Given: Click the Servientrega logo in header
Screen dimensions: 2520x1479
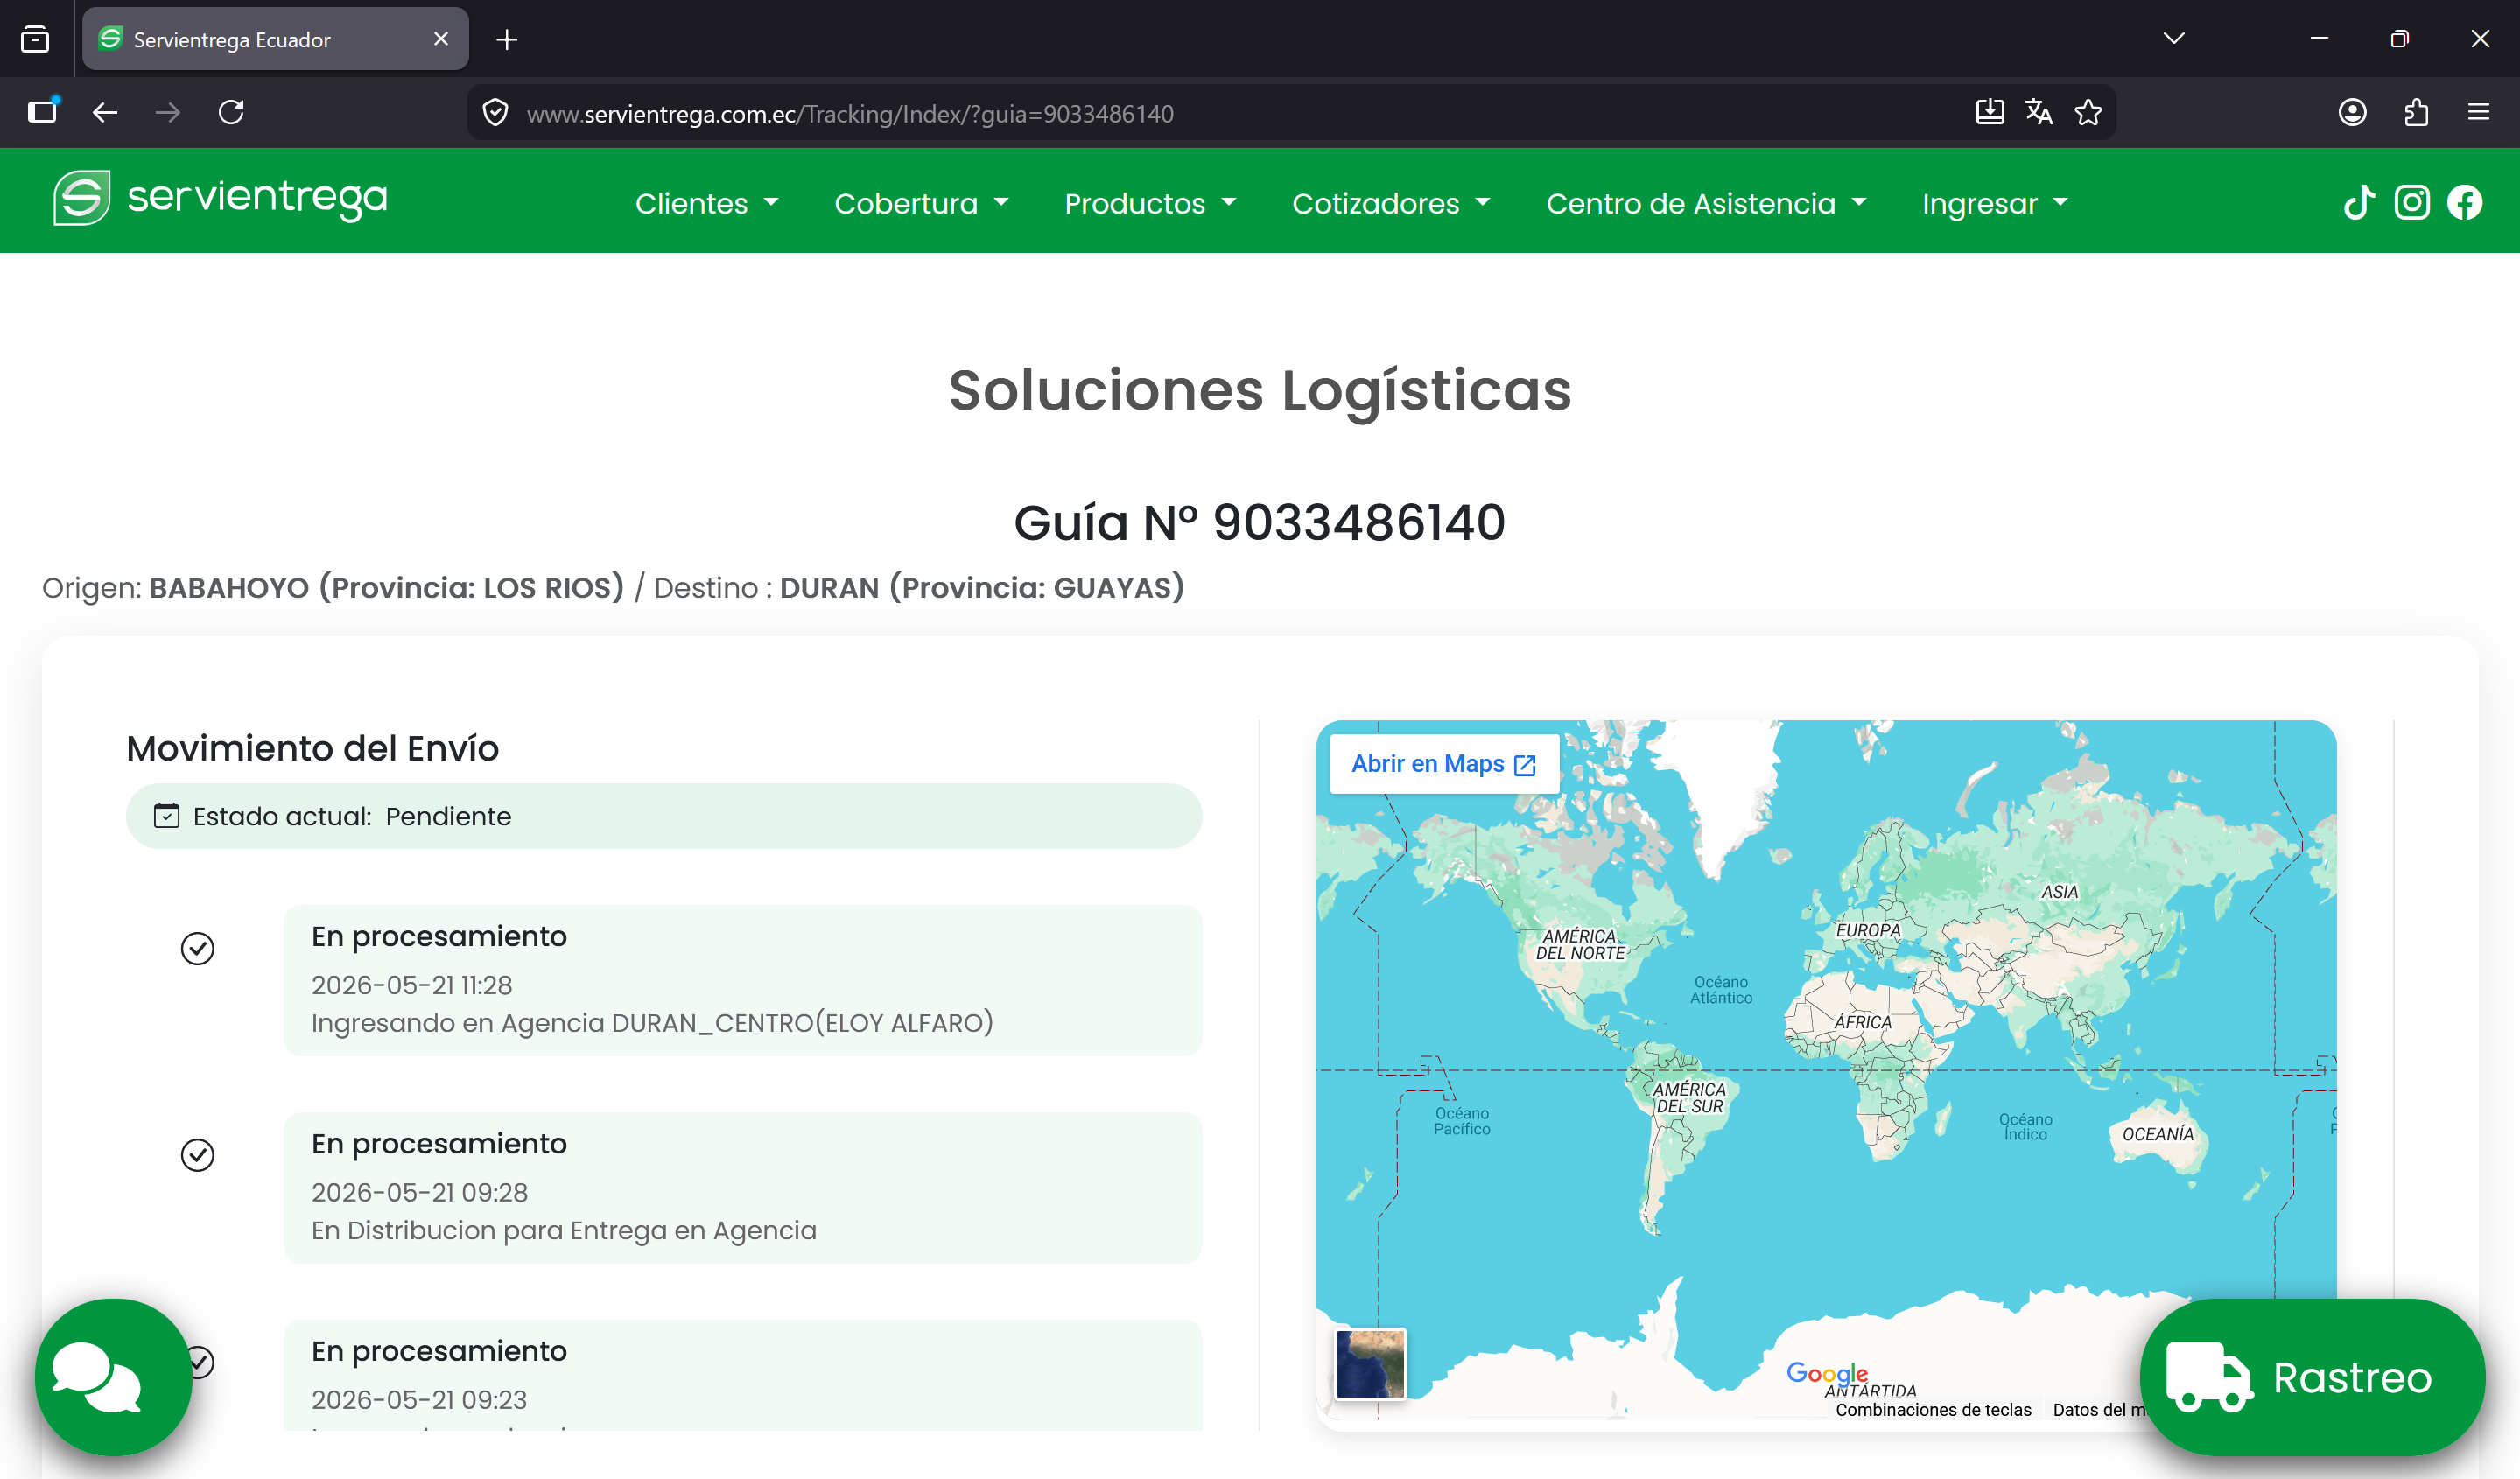Looking at the screenshot, I should click(x=220, y=198).
